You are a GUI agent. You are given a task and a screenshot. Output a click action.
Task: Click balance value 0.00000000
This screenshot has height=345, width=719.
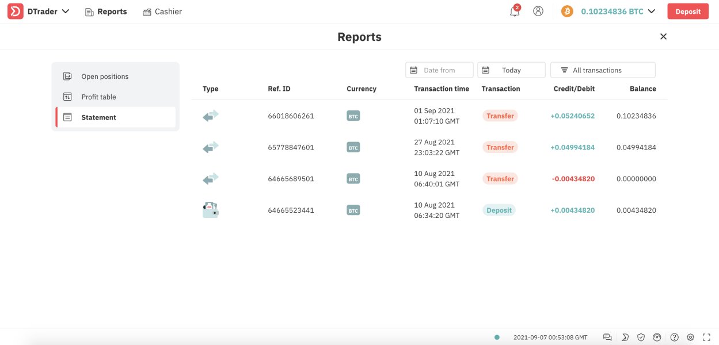(636, 179)
